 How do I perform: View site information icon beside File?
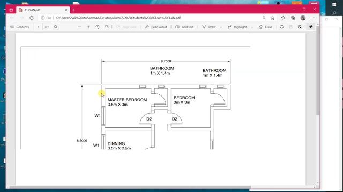(x=43, y=18)
